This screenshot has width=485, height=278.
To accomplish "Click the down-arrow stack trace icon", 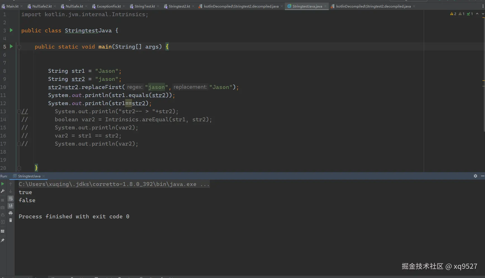I will pyautogui.click(x=11, y=191).
